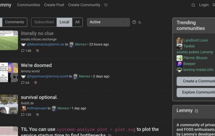
Task: Click image icon on 'literally no clue' thumbnail
Action: (x=15, y=33)
